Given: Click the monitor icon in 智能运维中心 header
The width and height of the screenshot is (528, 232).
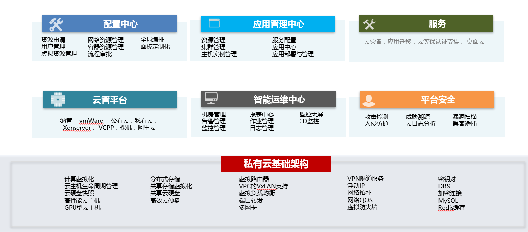Looking at the screenshot, I should pos(210,99).
